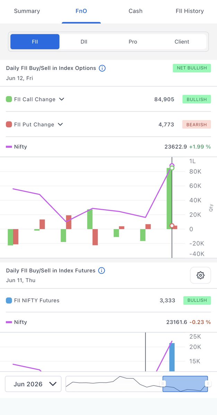
Task: Switch participant to Pro
Action: [x=133, y=41]
